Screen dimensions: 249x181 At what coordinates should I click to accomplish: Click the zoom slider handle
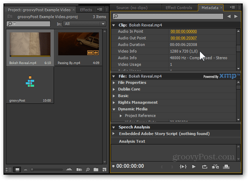[32, 169]
